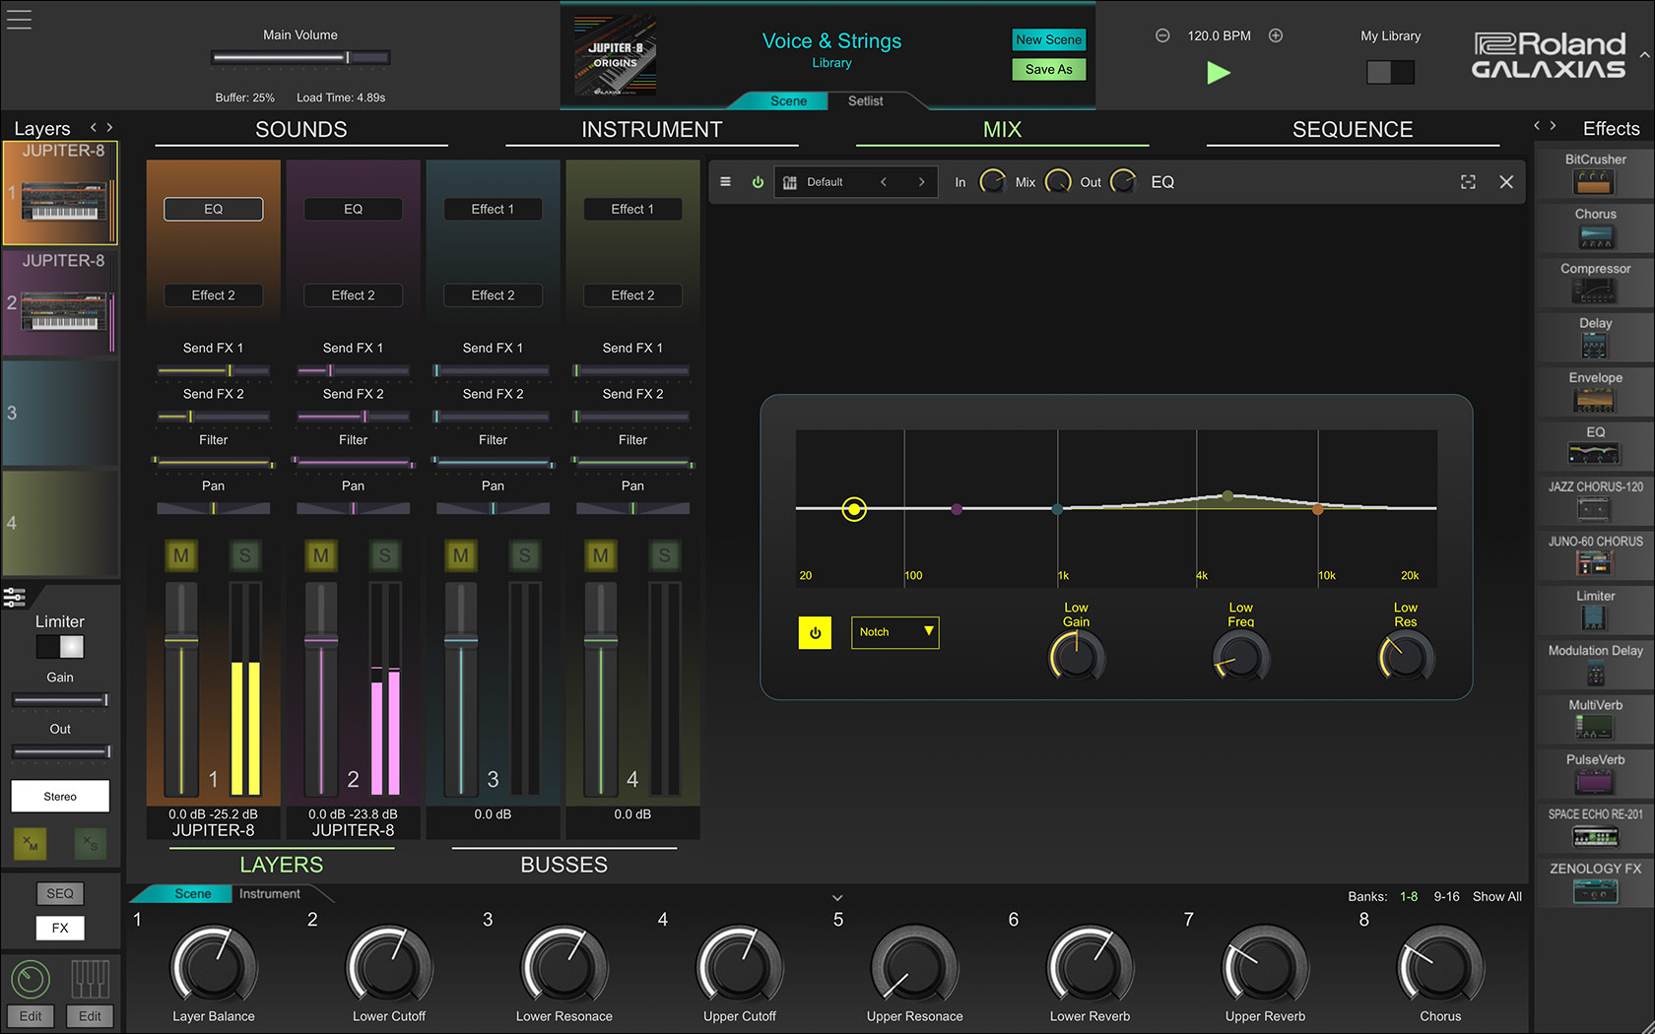The width and height of the screenshot is (1655, 1034).
Task: Switch to the INSTRUMENT tab
Action: click(652, 130)
